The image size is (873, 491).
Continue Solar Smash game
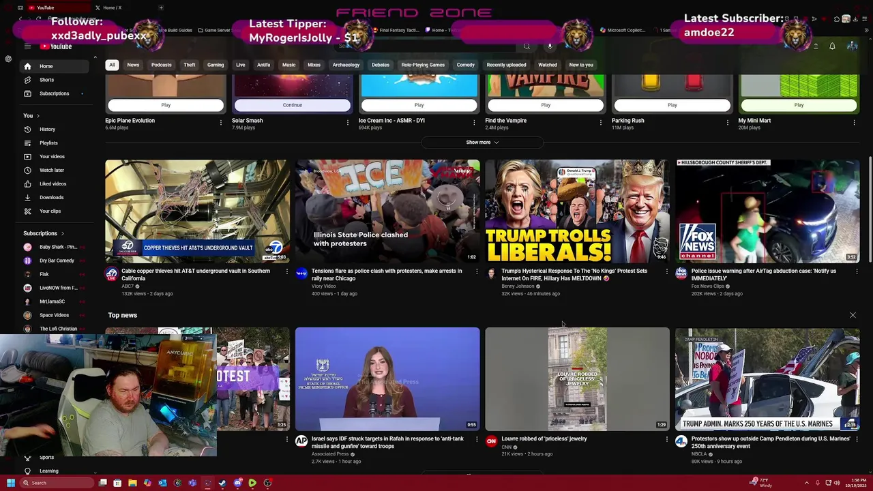point(293,105)
